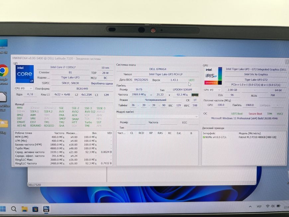The height and width of the screenshot is (217, 289).
Task: Click the УКР language indicator
Action: click(x=259, y=206)
